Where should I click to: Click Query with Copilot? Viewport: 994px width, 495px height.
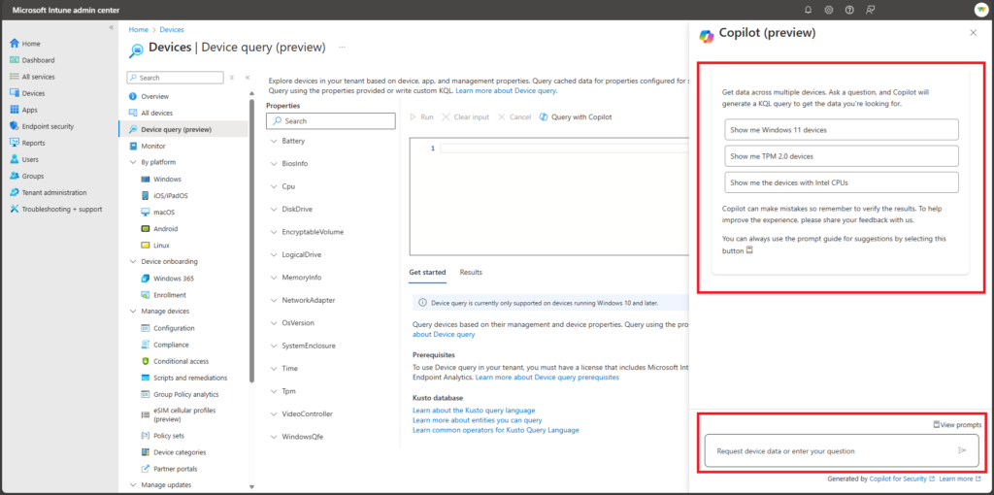coord(576,117)
